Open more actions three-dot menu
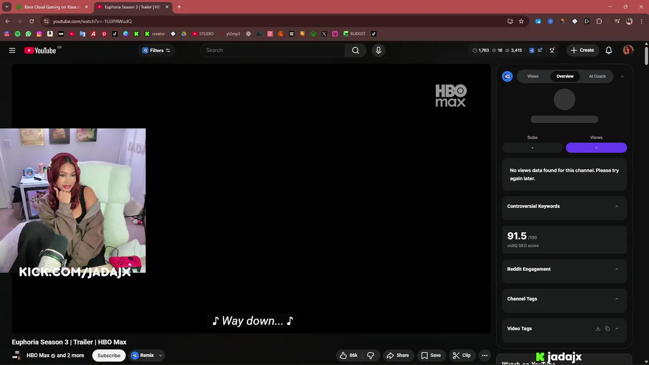649x365 pixels. point(485,355)
